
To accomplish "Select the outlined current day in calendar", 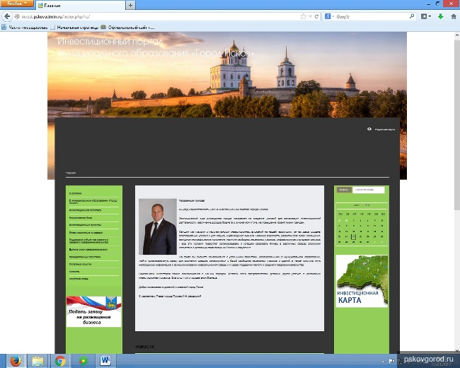I will click(x=354, y=236).
